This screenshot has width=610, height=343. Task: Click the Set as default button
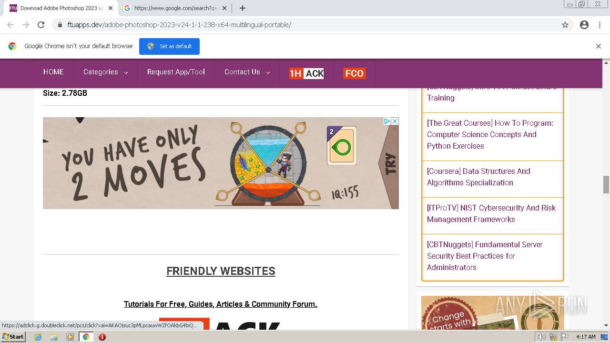tap(169, 46)
